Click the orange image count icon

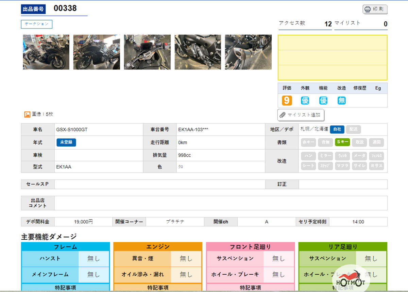point(27,115)
